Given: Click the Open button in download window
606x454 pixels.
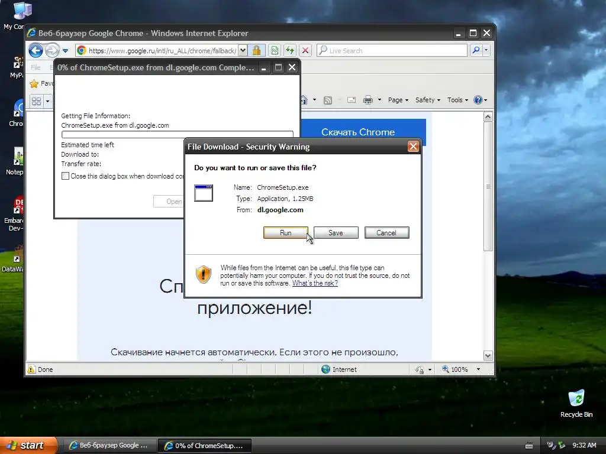Looking at the screenshot, I should pyautogui.click(x=169, y=202).
